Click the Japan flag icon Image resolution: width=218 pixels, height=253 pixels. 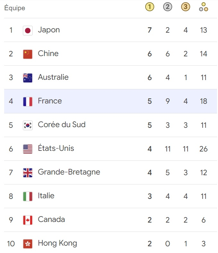(x=28, y=30)
